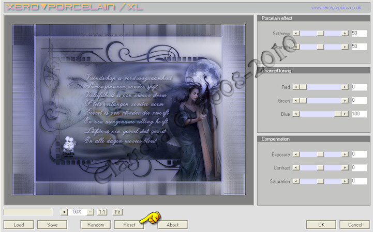This screenshot has width=373, height=232.
Task: Click the Green value field
Action: (x=359, y=100)
